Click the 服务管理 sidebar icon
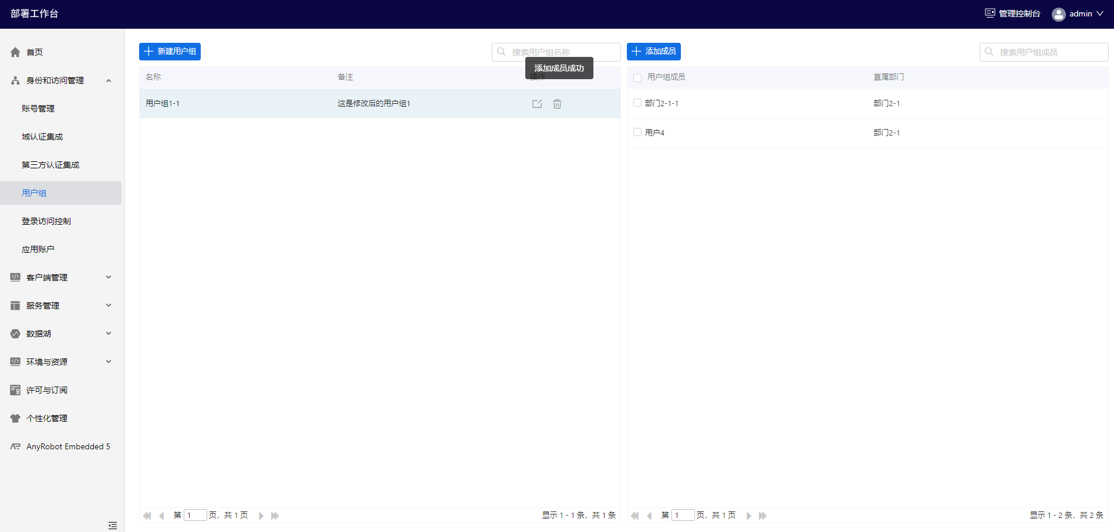Viewport: 1114px width, 532px height. pyautogui.click(x=15, y=306)
